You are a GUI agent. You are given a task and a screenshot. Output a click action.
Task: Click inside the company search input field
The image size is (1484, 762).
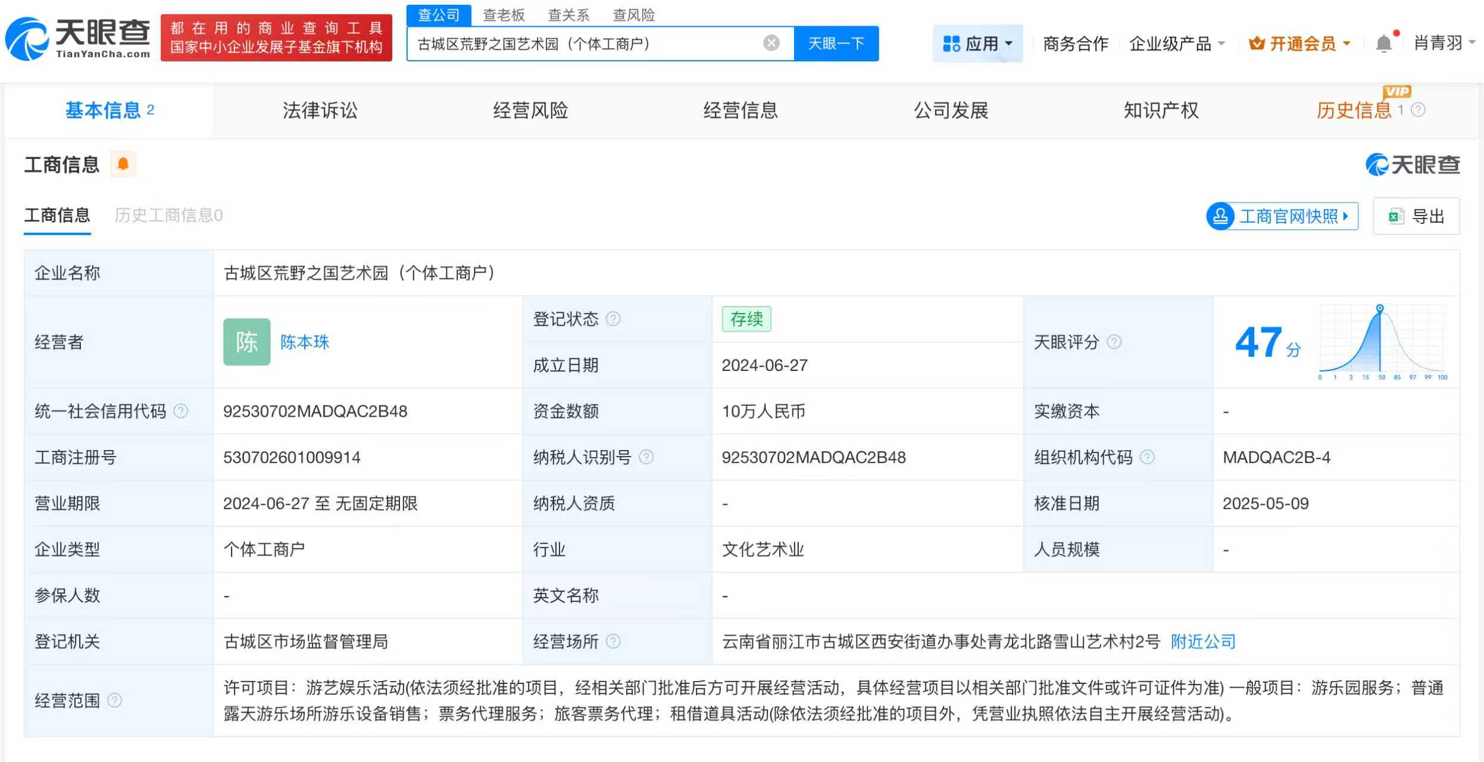click(595, 43)
